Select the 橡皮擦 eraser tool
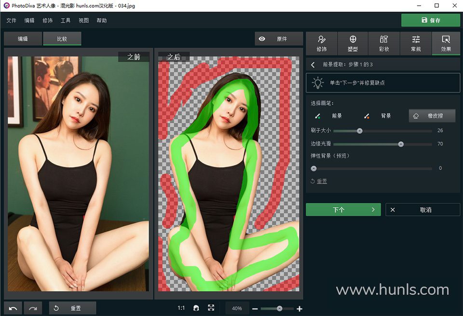 pyautogui.click(x=432, y=116)
